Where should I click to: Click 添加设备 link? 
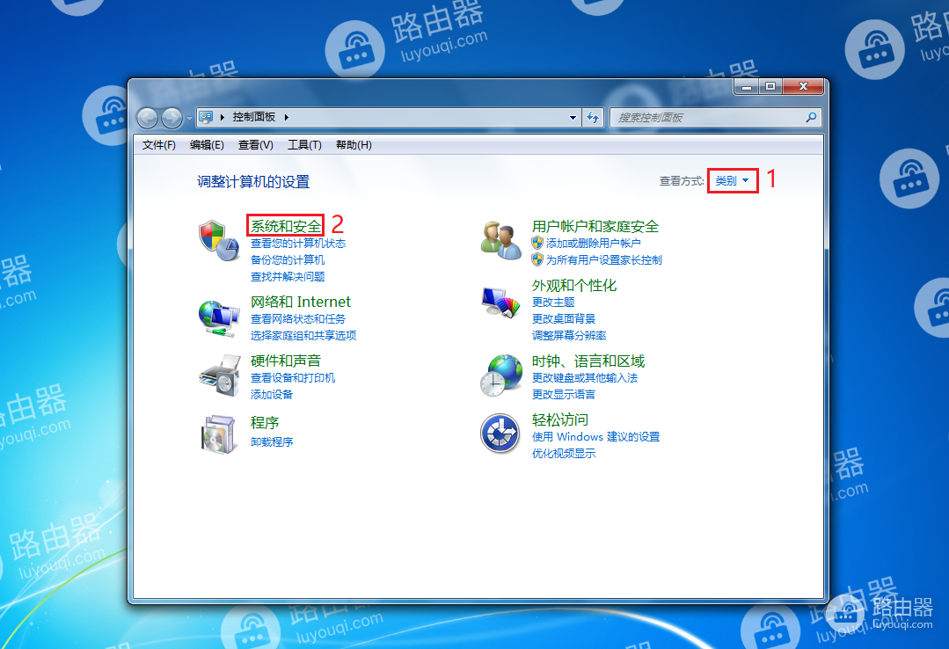pyautogui.click(x=272, y=395)
